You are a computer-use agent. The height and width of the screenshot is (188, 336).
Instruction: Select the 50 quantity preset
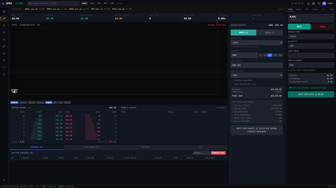pyautogui.click(x=265, y=55)
